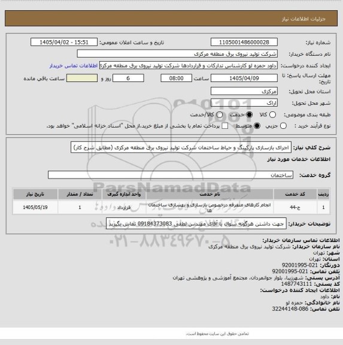
Task: Click the fax number 92001995-021 next to دورنگار
Action: 300,265
